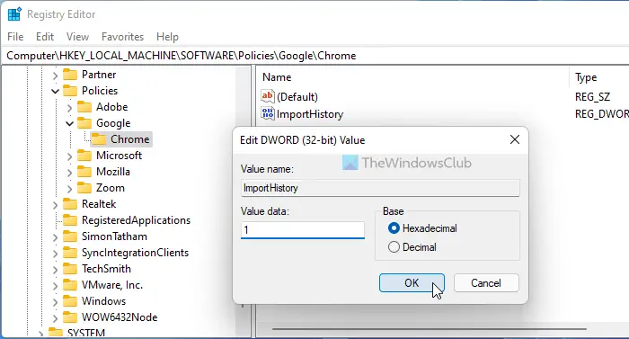Viewport: 629px width, 339px height.
Task: Click the Chrome folder icon
Action: [x=99, y=139]
